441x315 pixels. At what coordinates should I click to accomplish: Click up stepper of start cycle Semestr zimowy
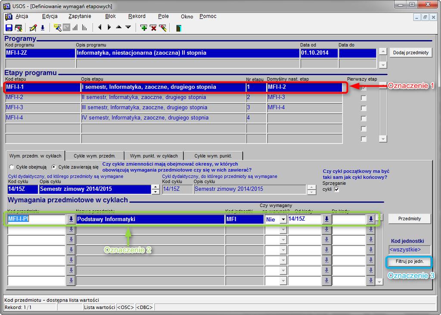pos(155,187)
